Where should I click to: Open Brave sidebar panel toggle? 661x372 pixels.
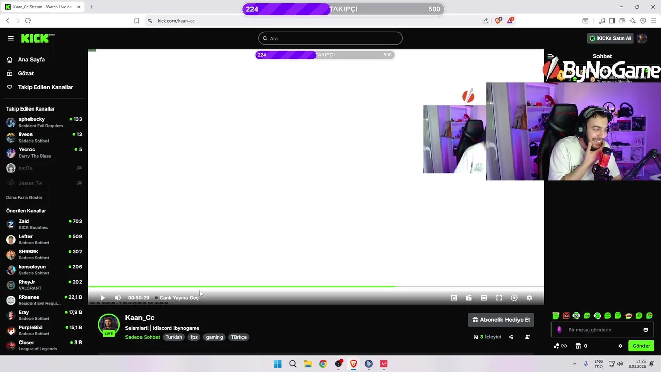click(612, 21)
